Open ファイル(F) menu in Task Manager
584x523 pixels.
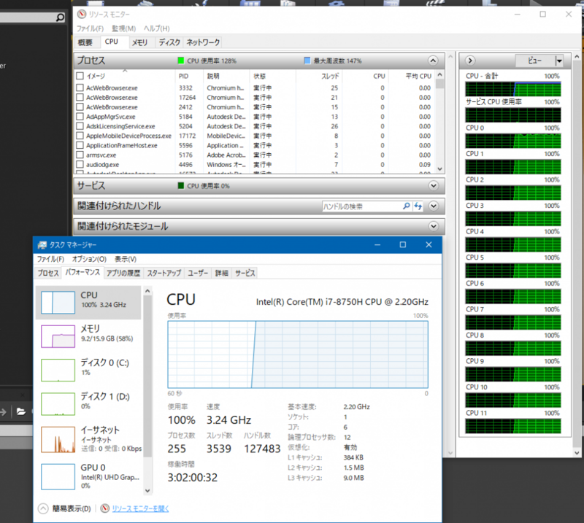50,259
